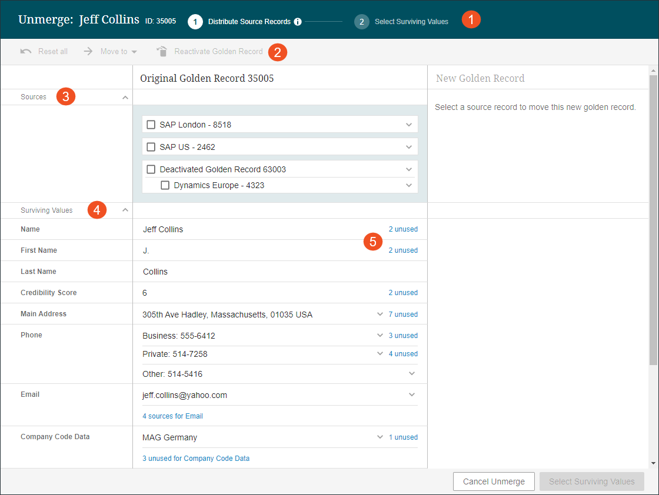Click the info icon beside Distribute Source Records

coord(298,22)
